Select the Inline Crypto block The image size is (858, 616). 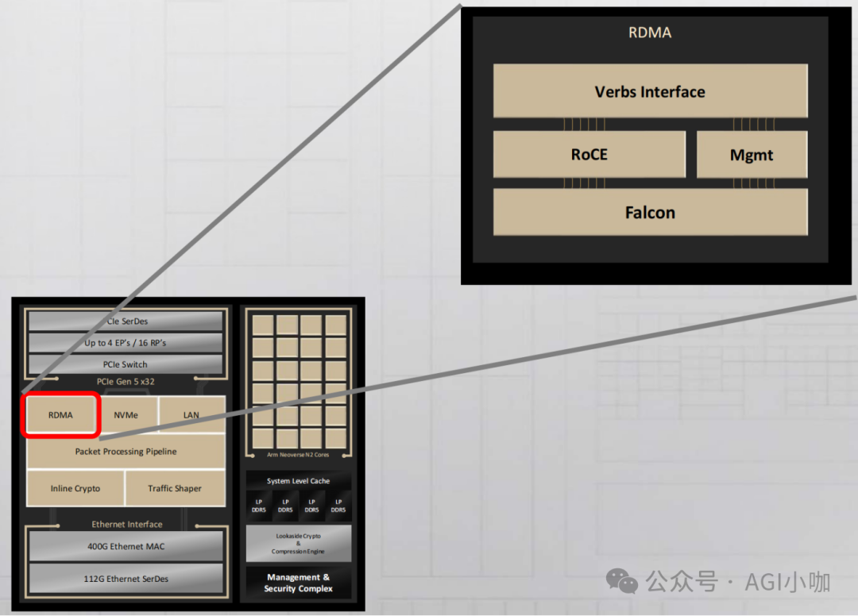pos(75,488)
